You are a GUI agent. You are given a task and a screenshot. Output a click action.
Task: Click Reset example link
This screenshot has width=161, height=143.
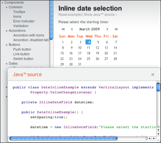pyautogui.click(x=70, y=15)
